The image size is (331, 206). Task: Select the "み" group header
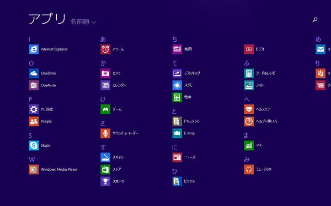(x=247, y=159)
